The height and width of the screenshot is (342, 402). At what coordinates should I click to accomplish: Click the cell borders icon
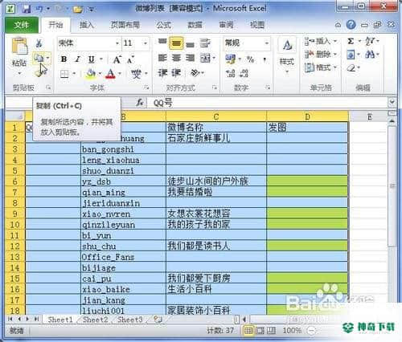pos(64,74)
